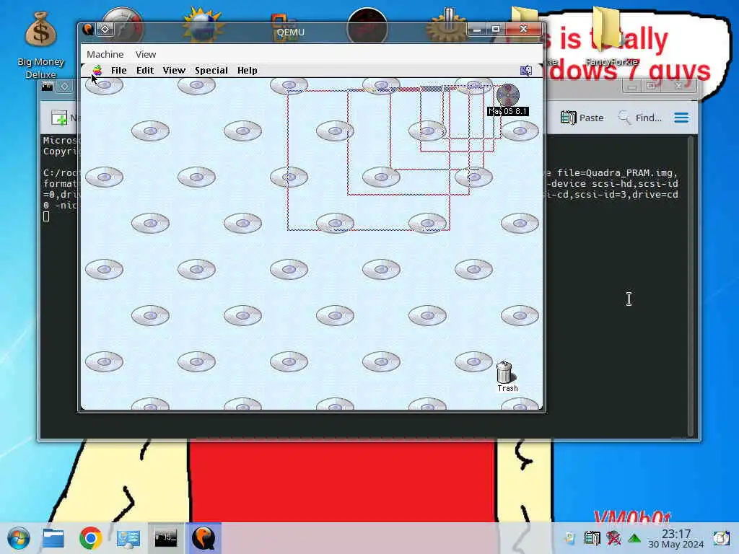Switch to the terminal taskbar button

click(166, 537)
